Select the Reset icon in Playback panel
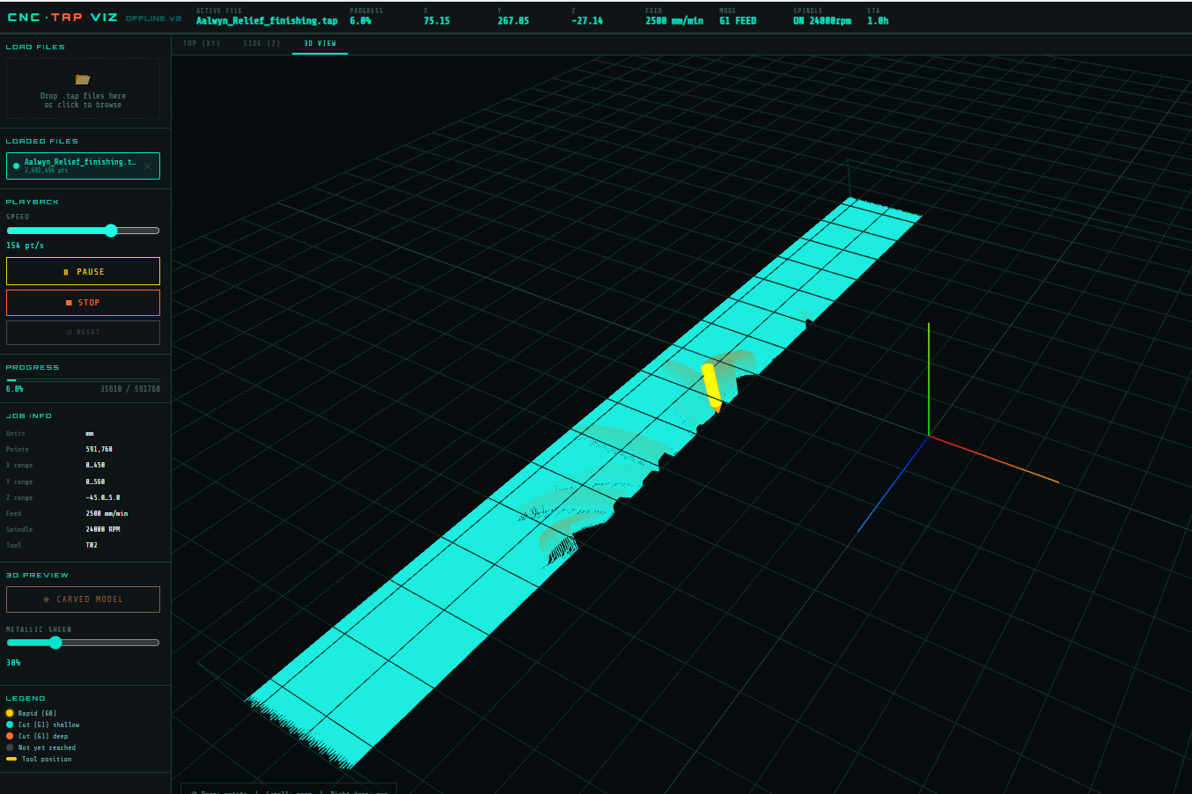The image size is (1192, 794). click(69, 332)
